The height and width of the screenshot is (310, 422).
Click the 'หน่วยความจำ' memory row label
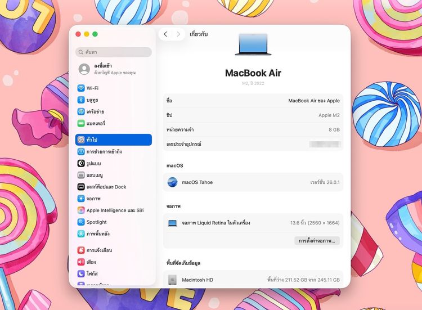(180, 129)
